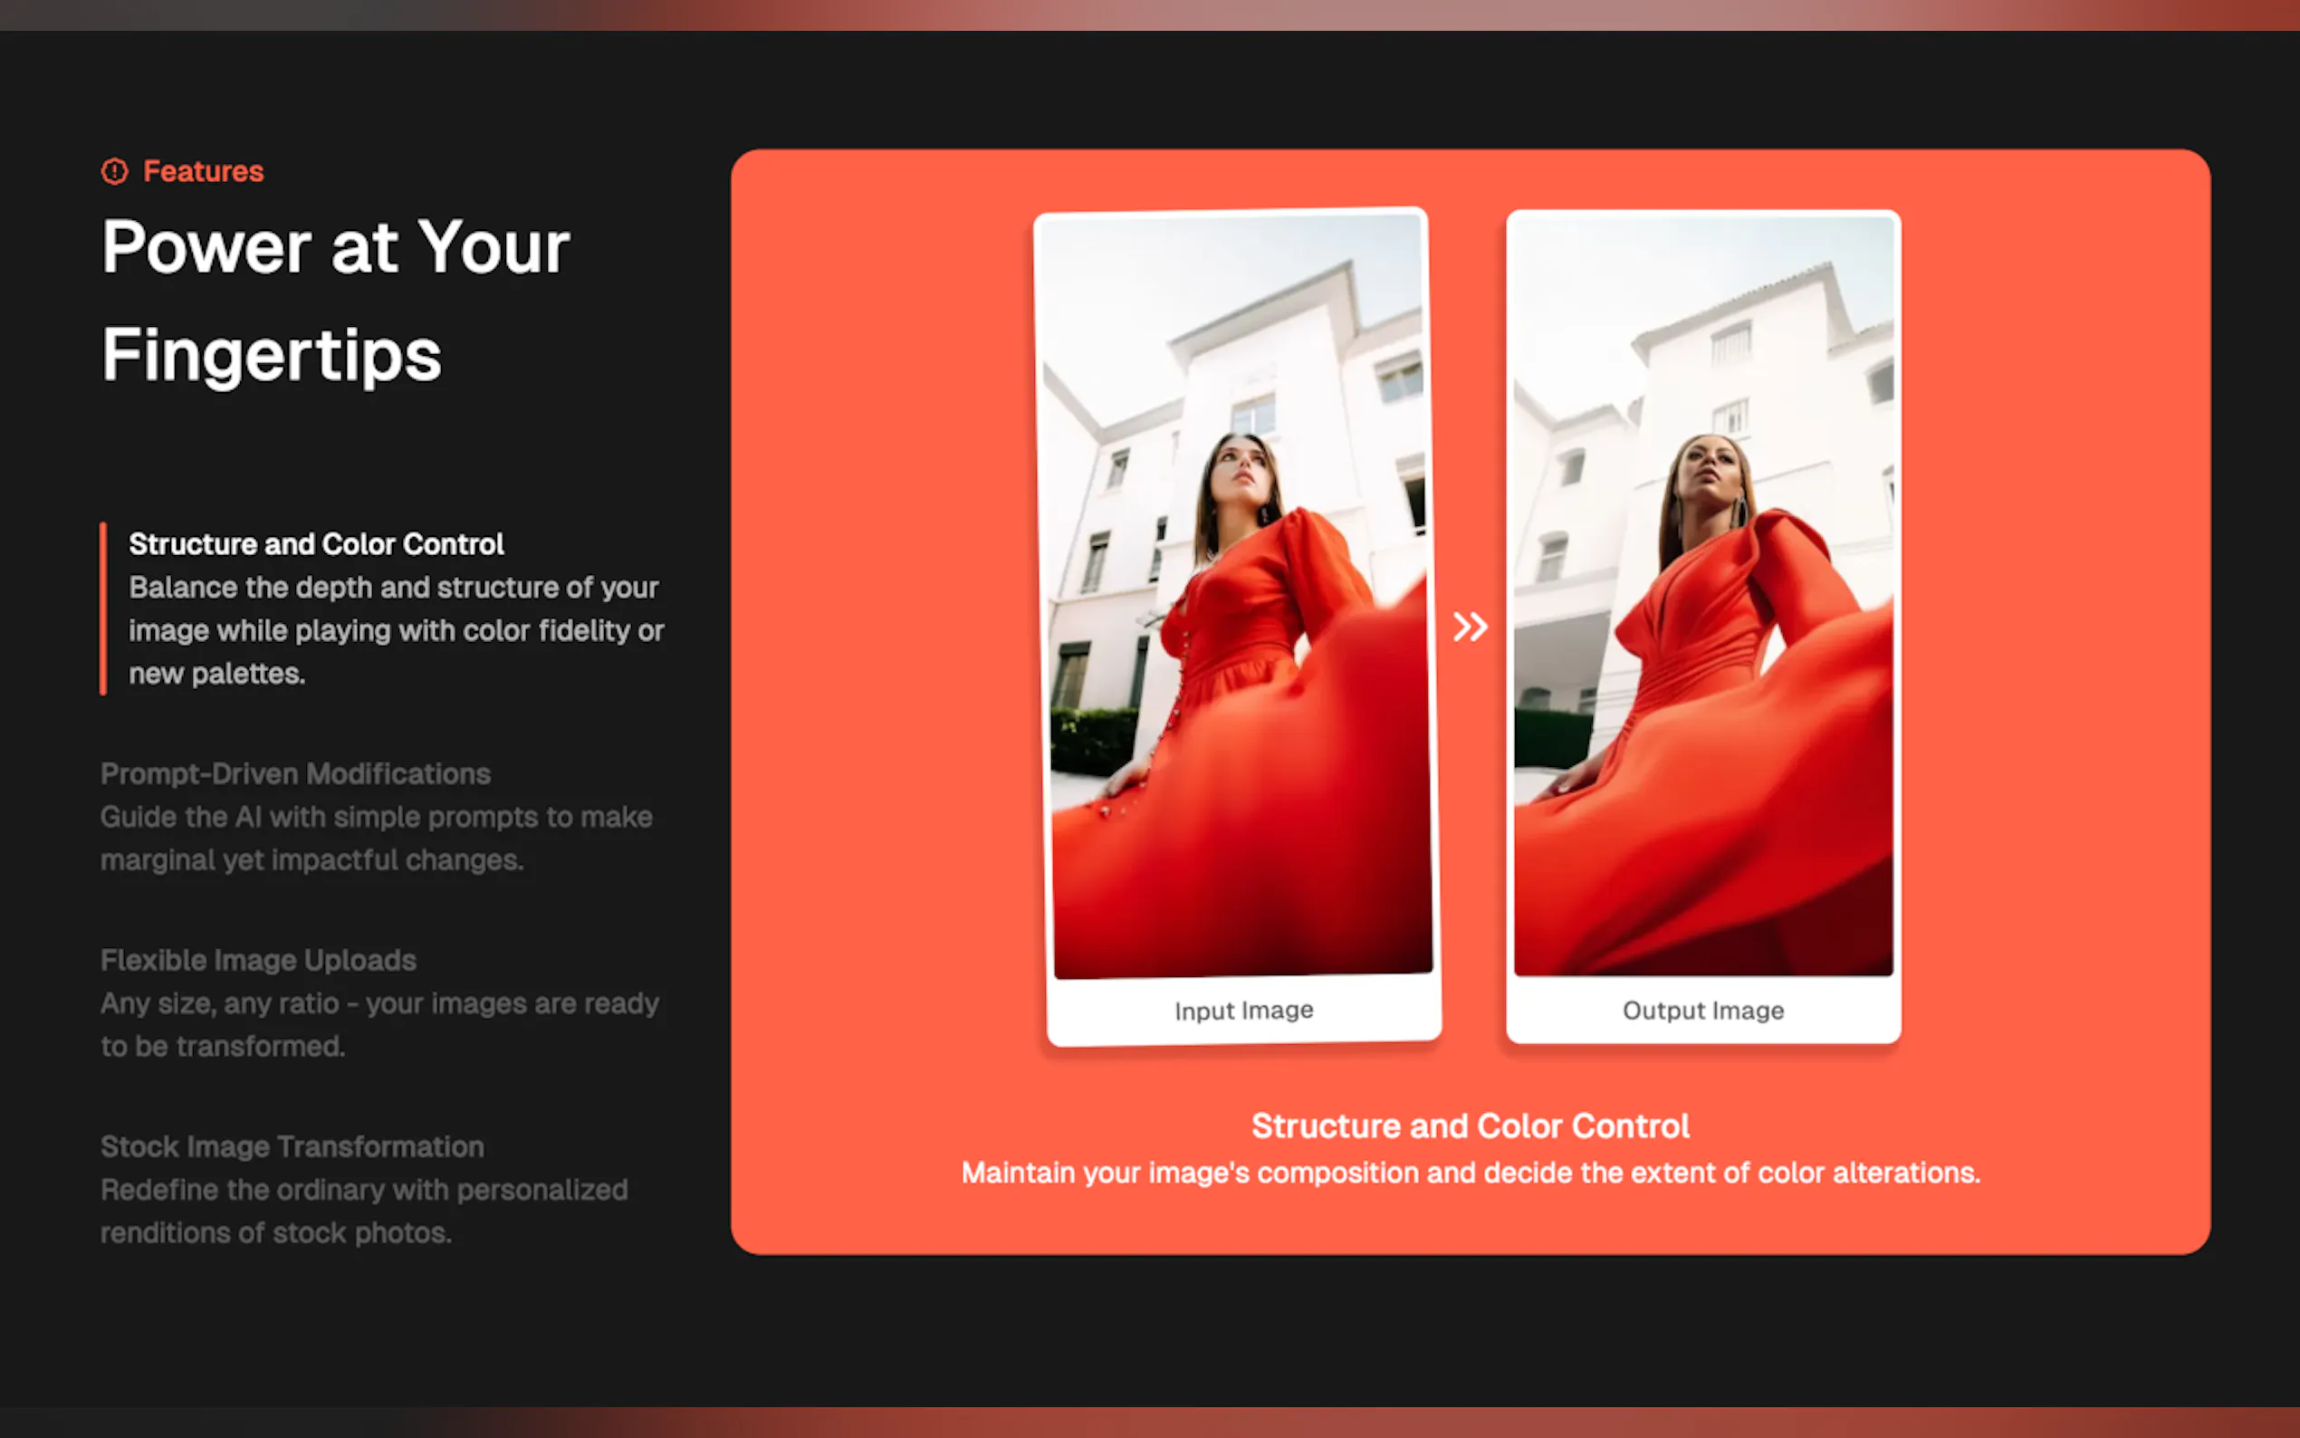The width and height of the screenshot is (2300, 1438).
Task: Expand the Structure and Color Control description
Action: point(396,630)
